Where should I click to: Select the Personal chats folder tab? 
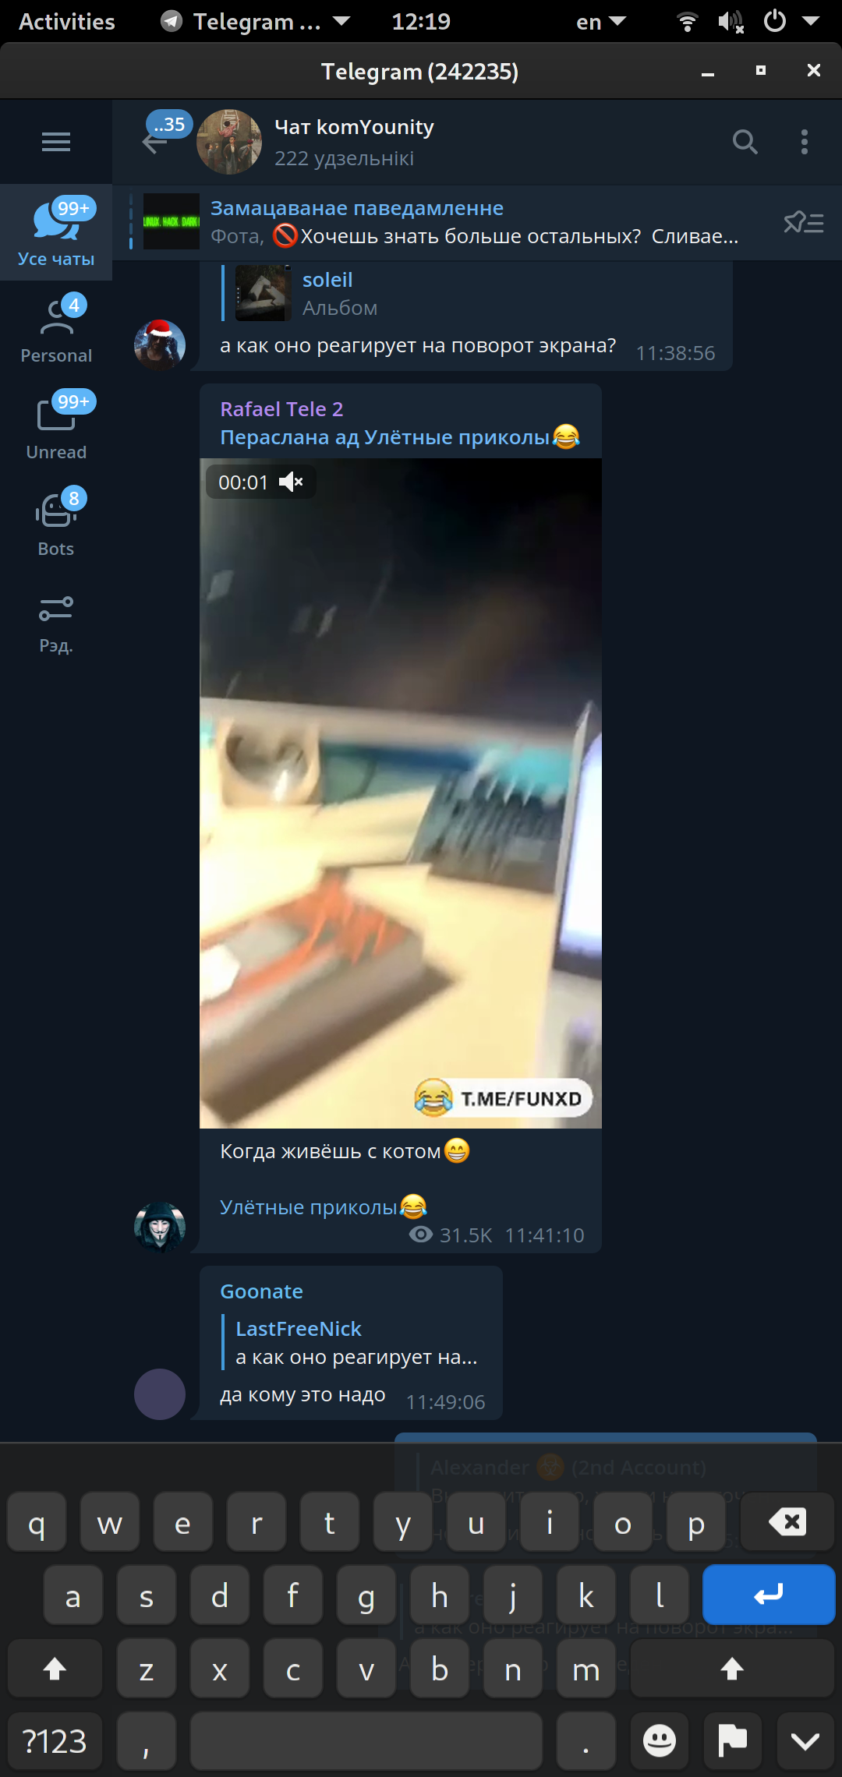pyautogui.click(x=56, y=329)
